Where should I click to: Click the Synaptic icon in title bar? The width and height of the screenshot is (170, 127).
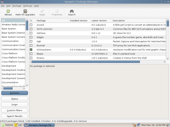click(x=2, y=2)
